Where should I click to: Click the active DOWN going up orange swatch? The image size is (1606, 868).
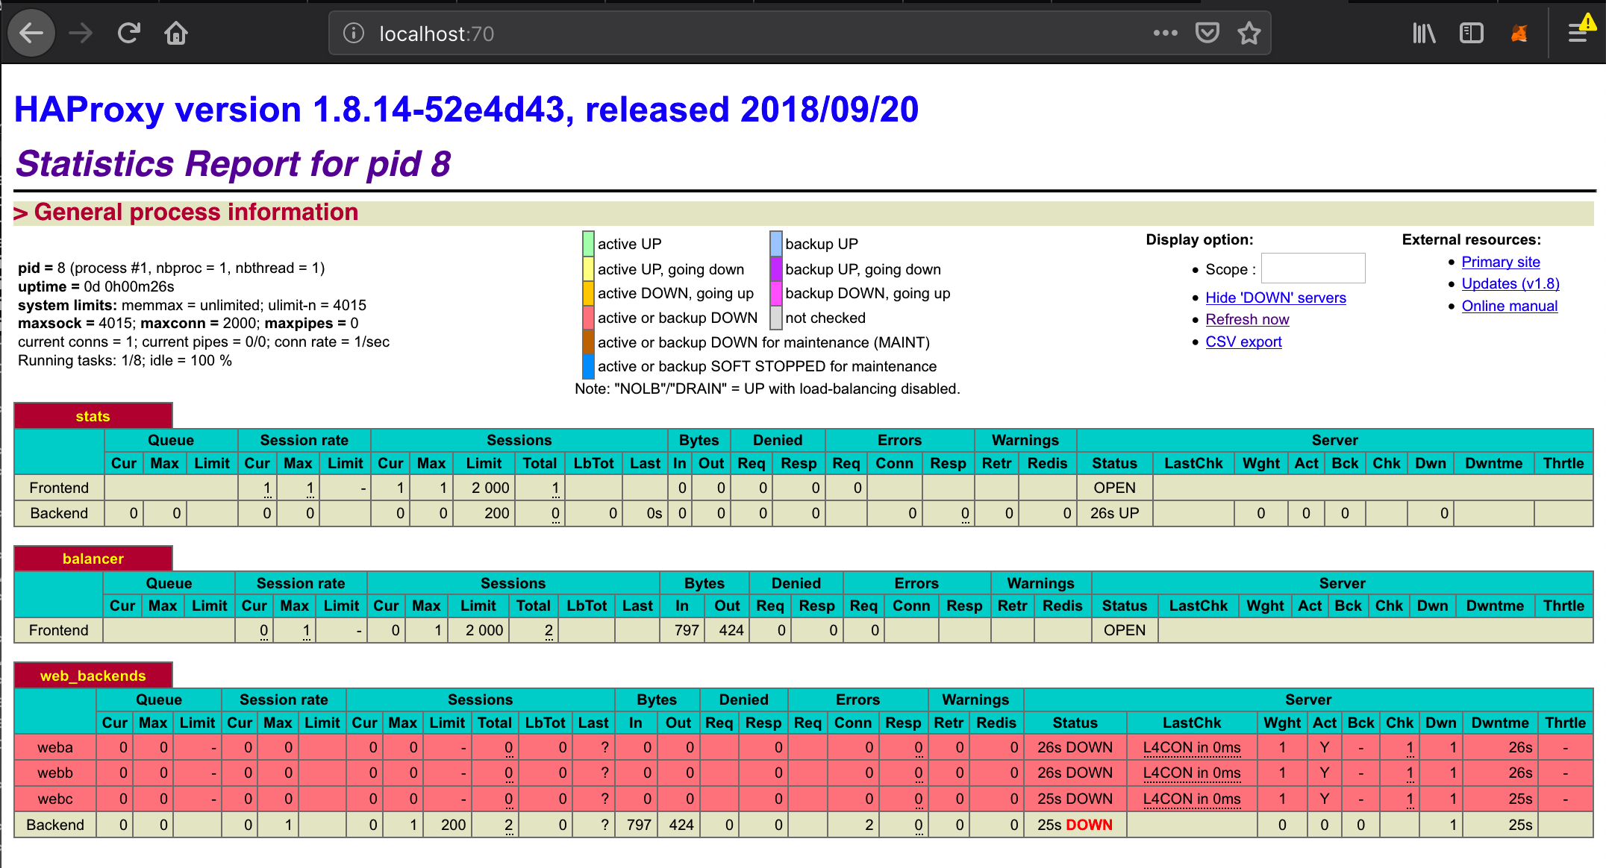click(588, 293)
